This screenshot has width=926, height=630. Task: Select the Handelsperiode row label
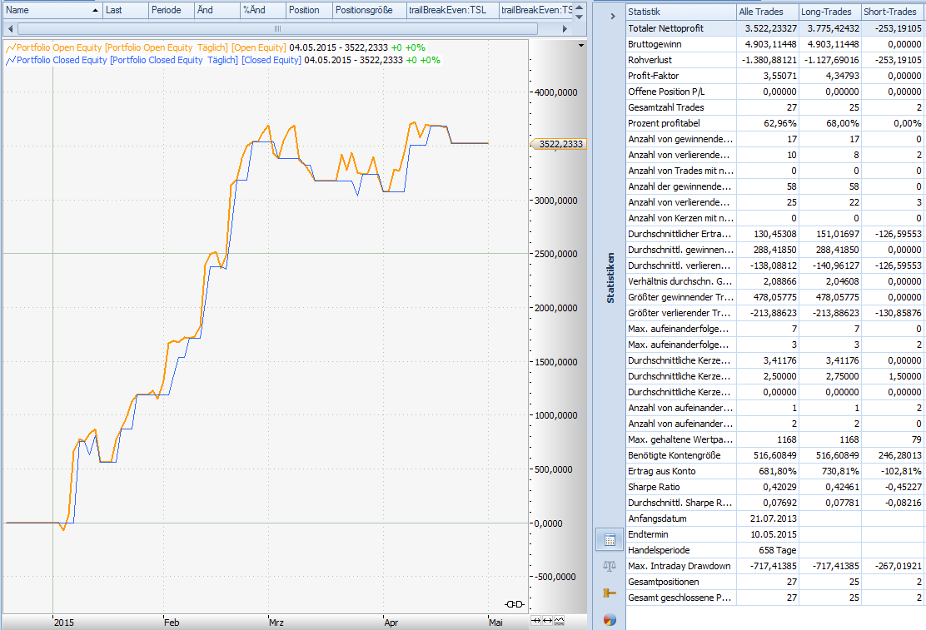(x=659, y=550)
